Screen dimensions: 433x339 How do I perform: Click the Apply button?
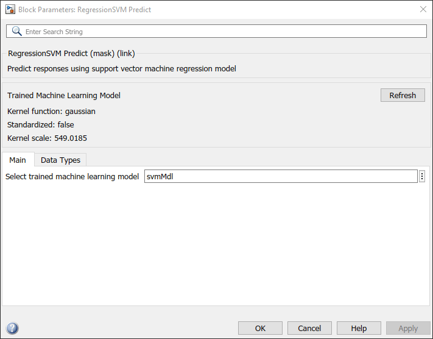(407, 328)
